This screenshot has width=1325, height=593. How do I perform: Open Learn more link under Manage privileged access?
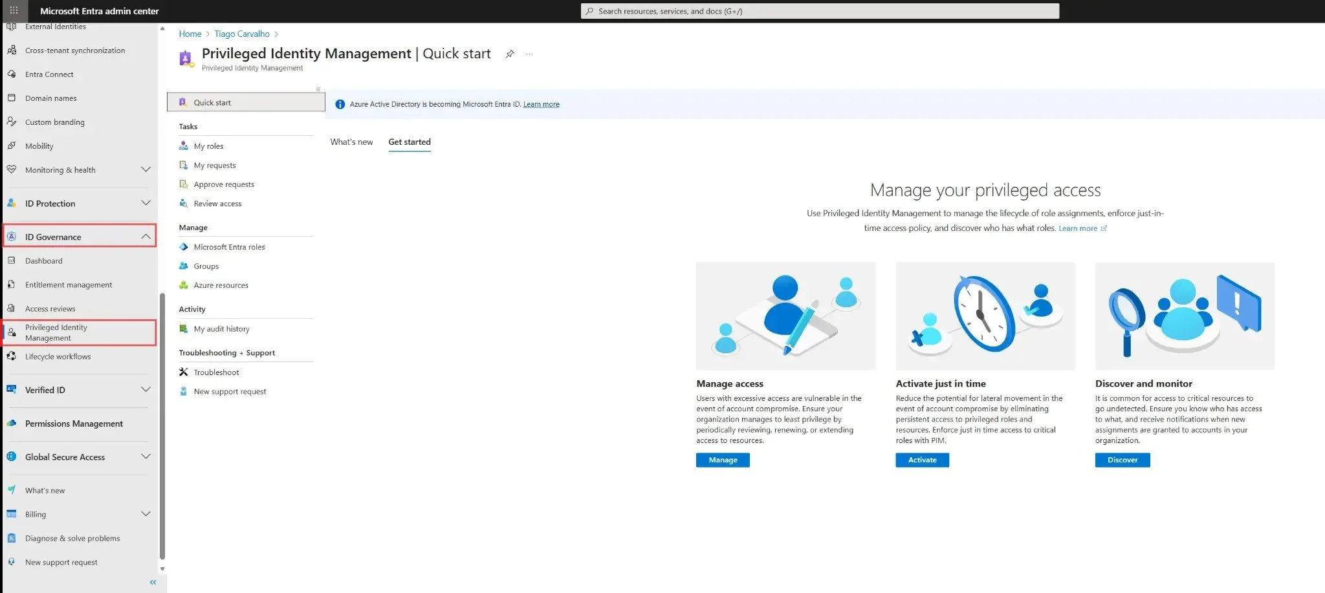coord(1082,228)
